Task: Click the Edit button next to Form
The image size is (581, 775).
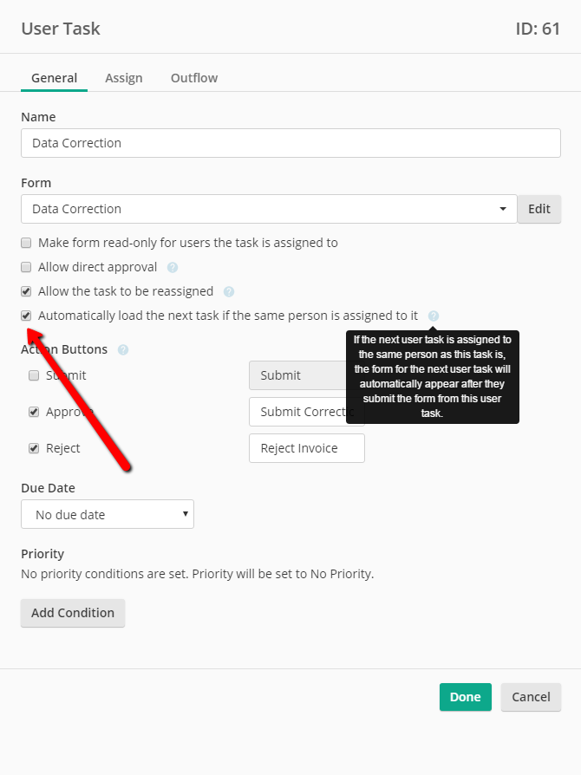Action: [x=539, y=209]
